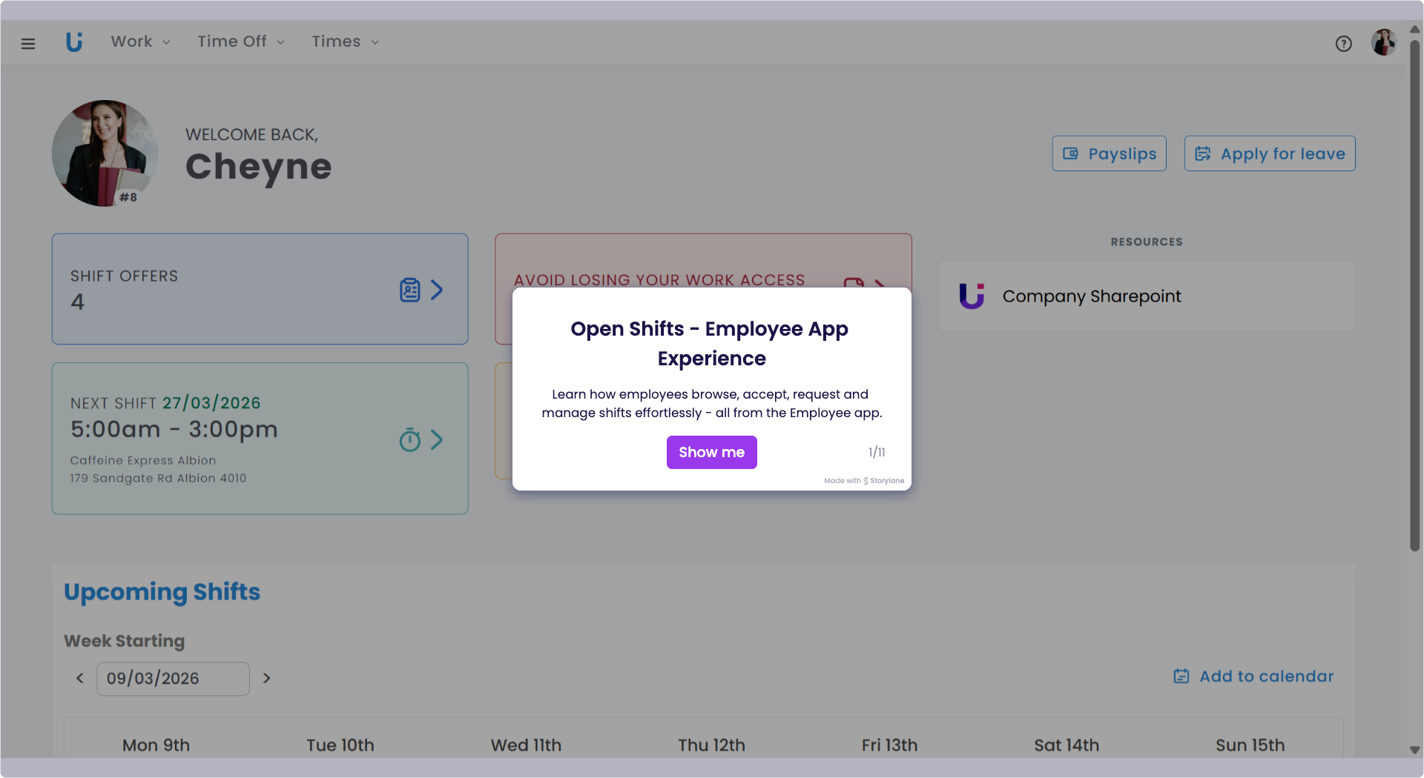Click Apply for leave button
The height and width of the screenshot is (778, 1424).
(1269, 153)
